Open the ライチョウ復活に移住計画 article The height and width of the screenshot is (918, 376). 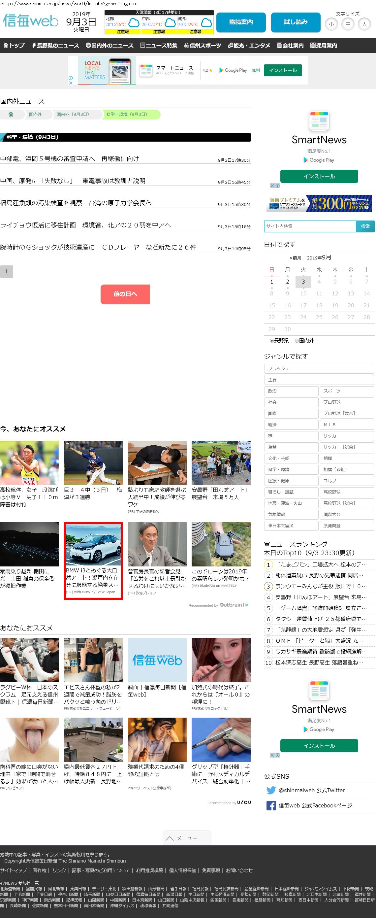point(85,225)
